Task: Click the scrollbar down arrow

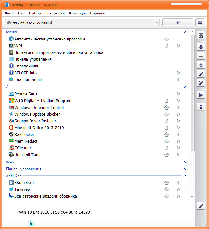Action: [192, 197]
